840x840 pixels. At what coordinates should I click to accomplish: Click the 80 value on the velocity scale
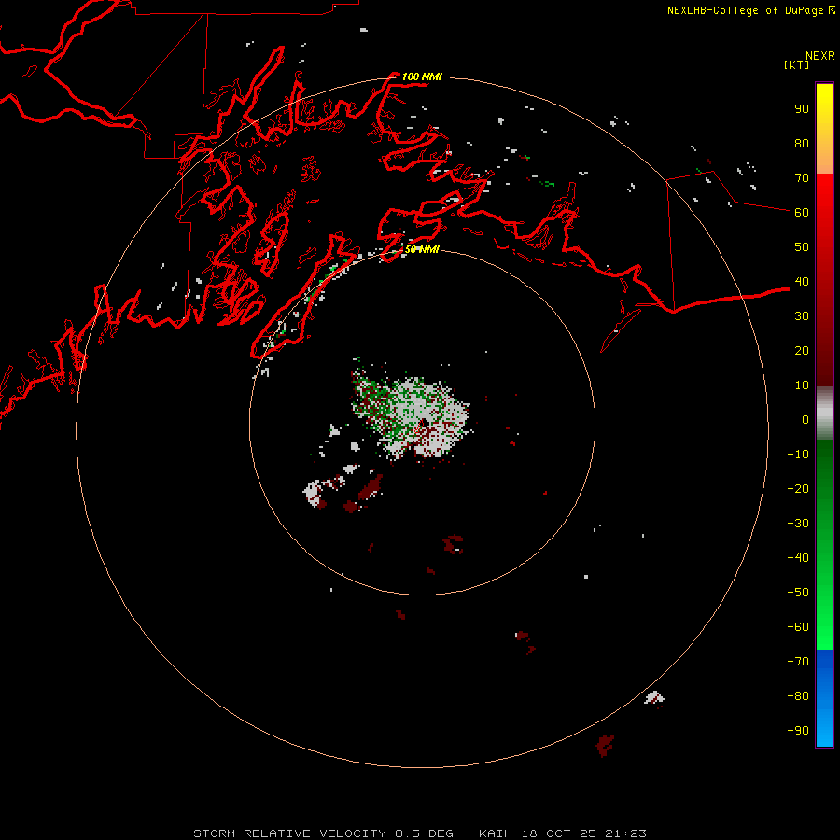(x=802, y=143)
